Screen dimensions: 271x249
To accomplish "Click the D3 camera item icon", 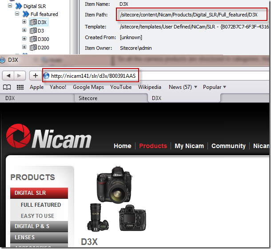I will tap(33, 31).
